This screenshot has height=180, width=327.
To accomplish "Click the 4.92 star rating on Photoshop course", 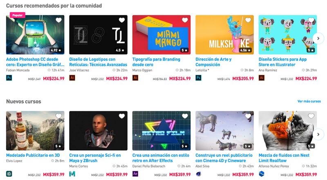I will [x=56, y=50].
